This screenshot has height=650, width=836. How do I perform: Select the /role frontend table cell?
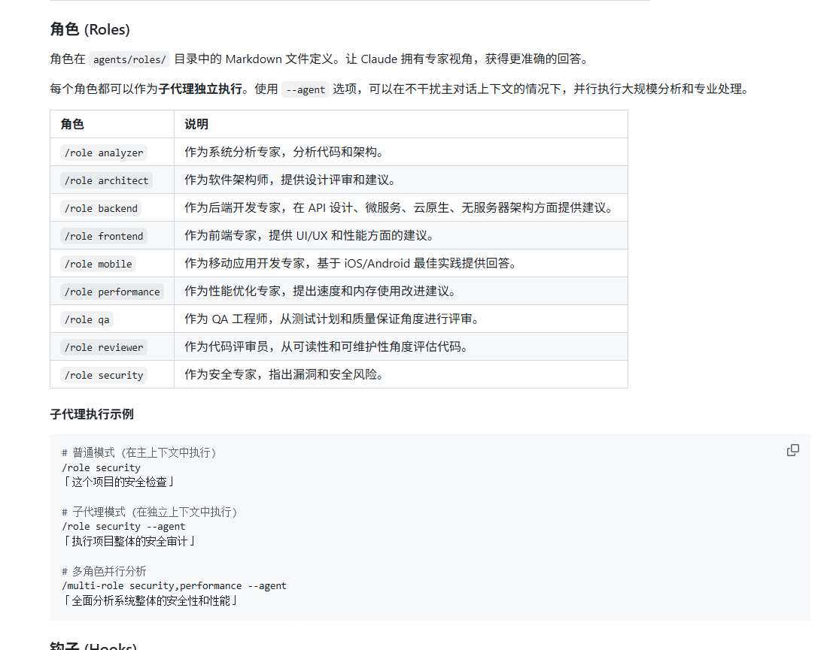pos(104,236)
